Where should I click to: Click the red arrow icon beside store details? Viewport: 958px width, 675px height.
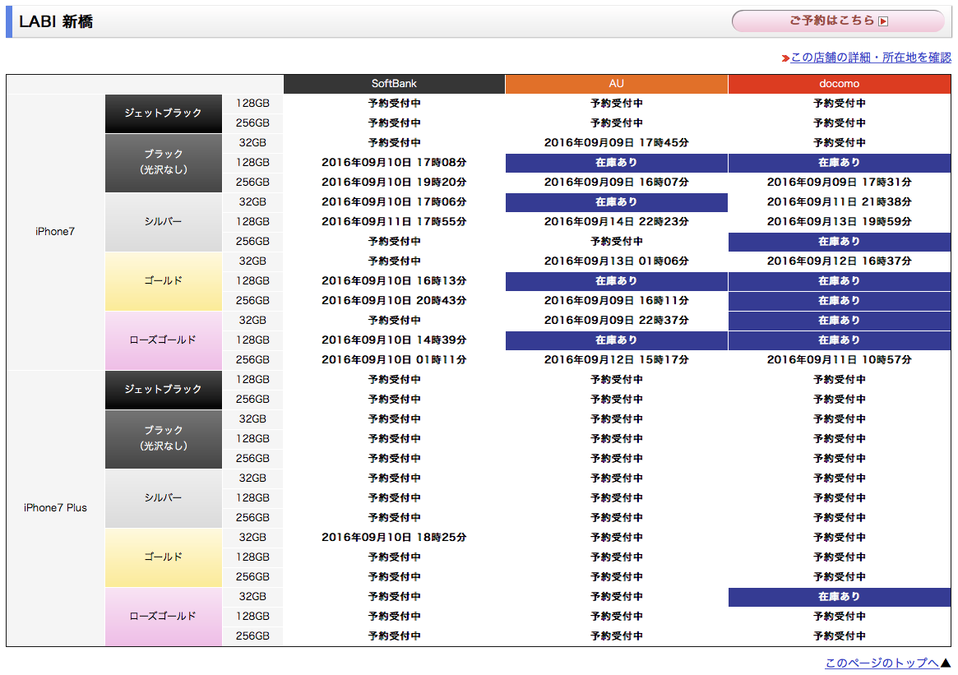point(785,58)
